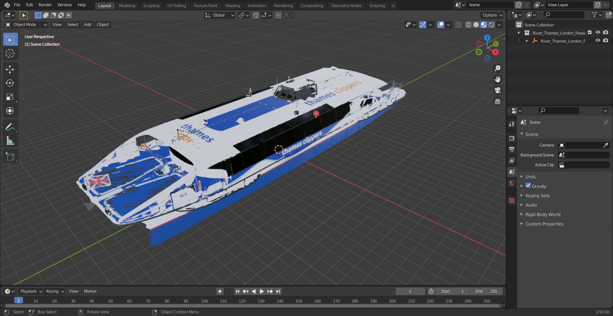Switch to rendered viewport shading
This screenshot has width=613, height=316.
491,25
